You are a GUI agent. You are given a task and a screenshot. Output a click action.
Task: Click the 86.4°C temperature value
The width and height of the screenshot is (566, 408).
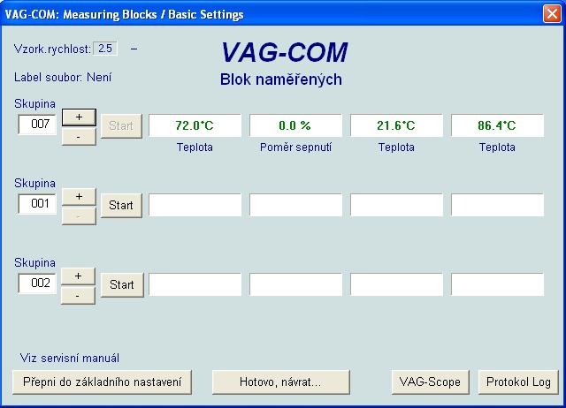click(497, 125)
